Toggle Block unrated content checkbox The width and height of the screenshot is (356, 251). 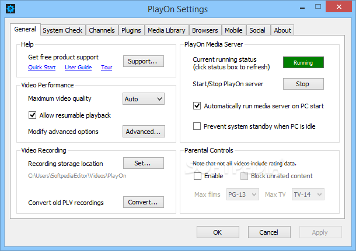pyautogui.click(x=244, y=176)
